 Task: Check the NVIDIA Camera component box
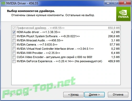[14, 45]
